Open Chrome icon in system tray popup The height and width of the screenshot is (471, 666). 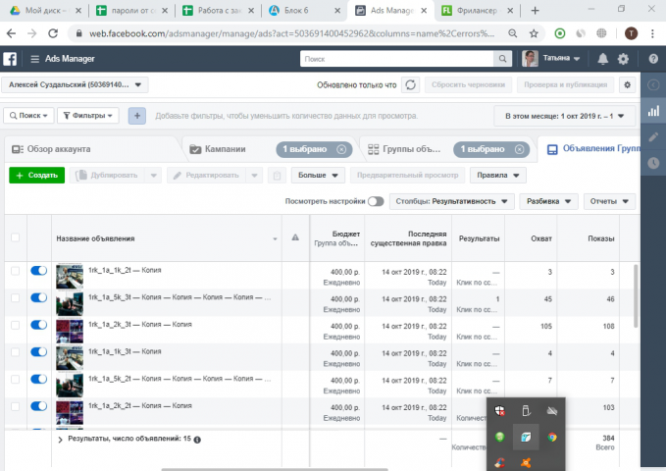tap(552, 437)
